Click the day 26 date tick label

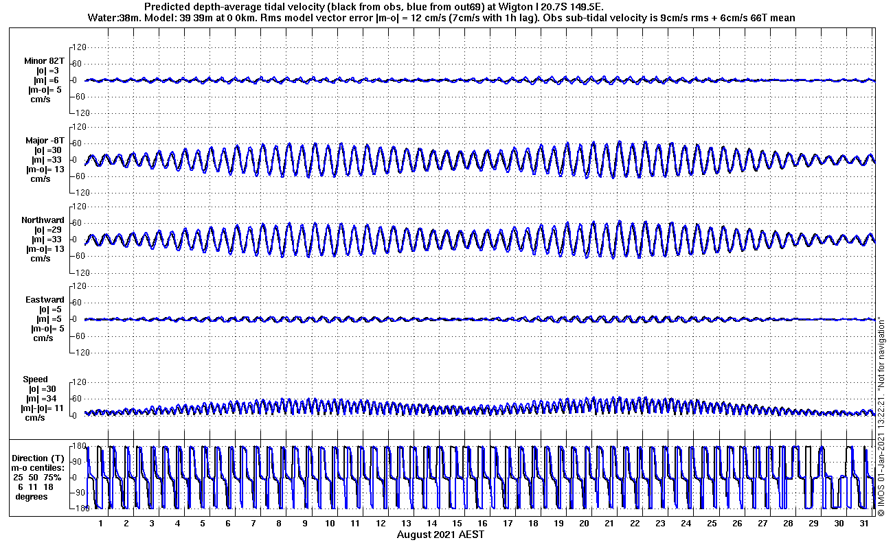(736, 523)
